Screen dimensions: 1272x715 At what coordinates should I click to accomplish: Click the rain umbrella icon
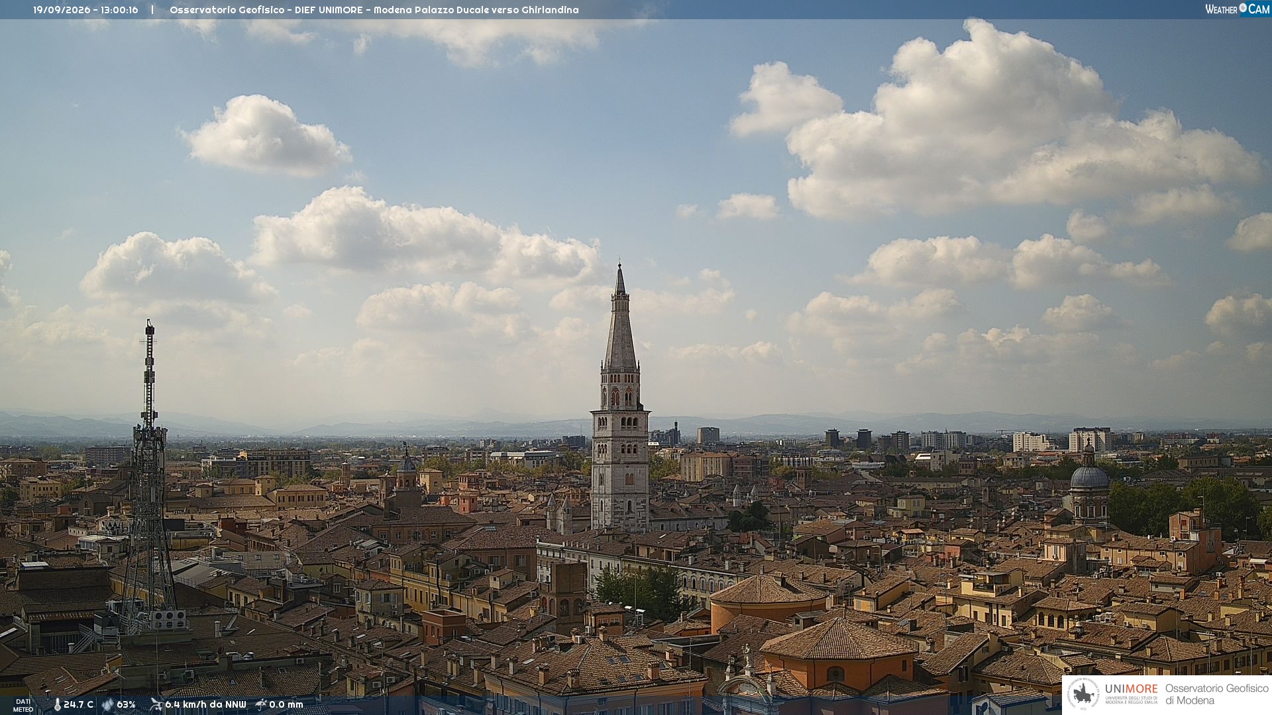pyautogui.click(x=261, y=704)
